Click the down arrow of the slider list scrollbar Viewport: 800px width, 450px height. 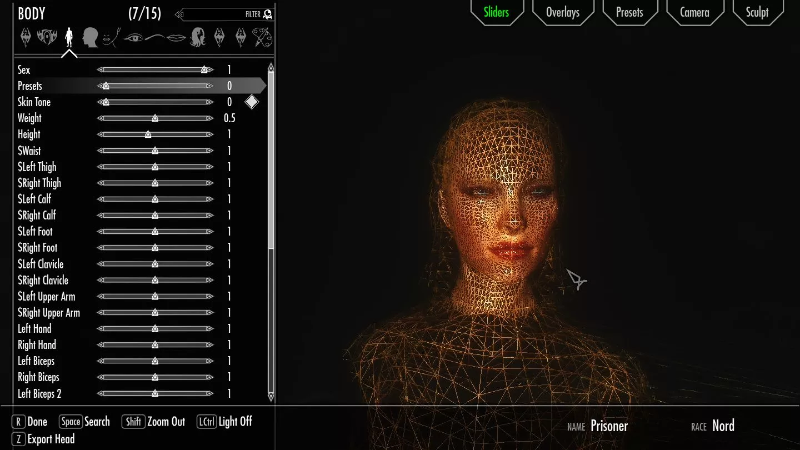[271, 396]
